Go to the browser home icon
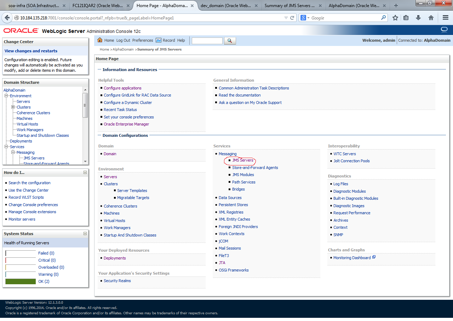The width and height of the screenshot is (453, 321). (431, 18)
